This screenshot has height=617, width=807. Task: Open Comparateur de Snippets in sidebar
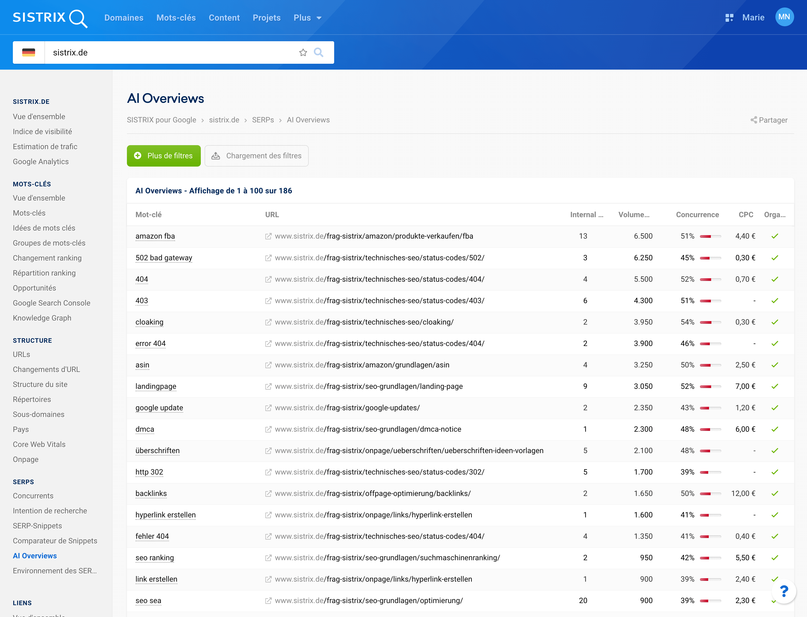click(55, 541)
